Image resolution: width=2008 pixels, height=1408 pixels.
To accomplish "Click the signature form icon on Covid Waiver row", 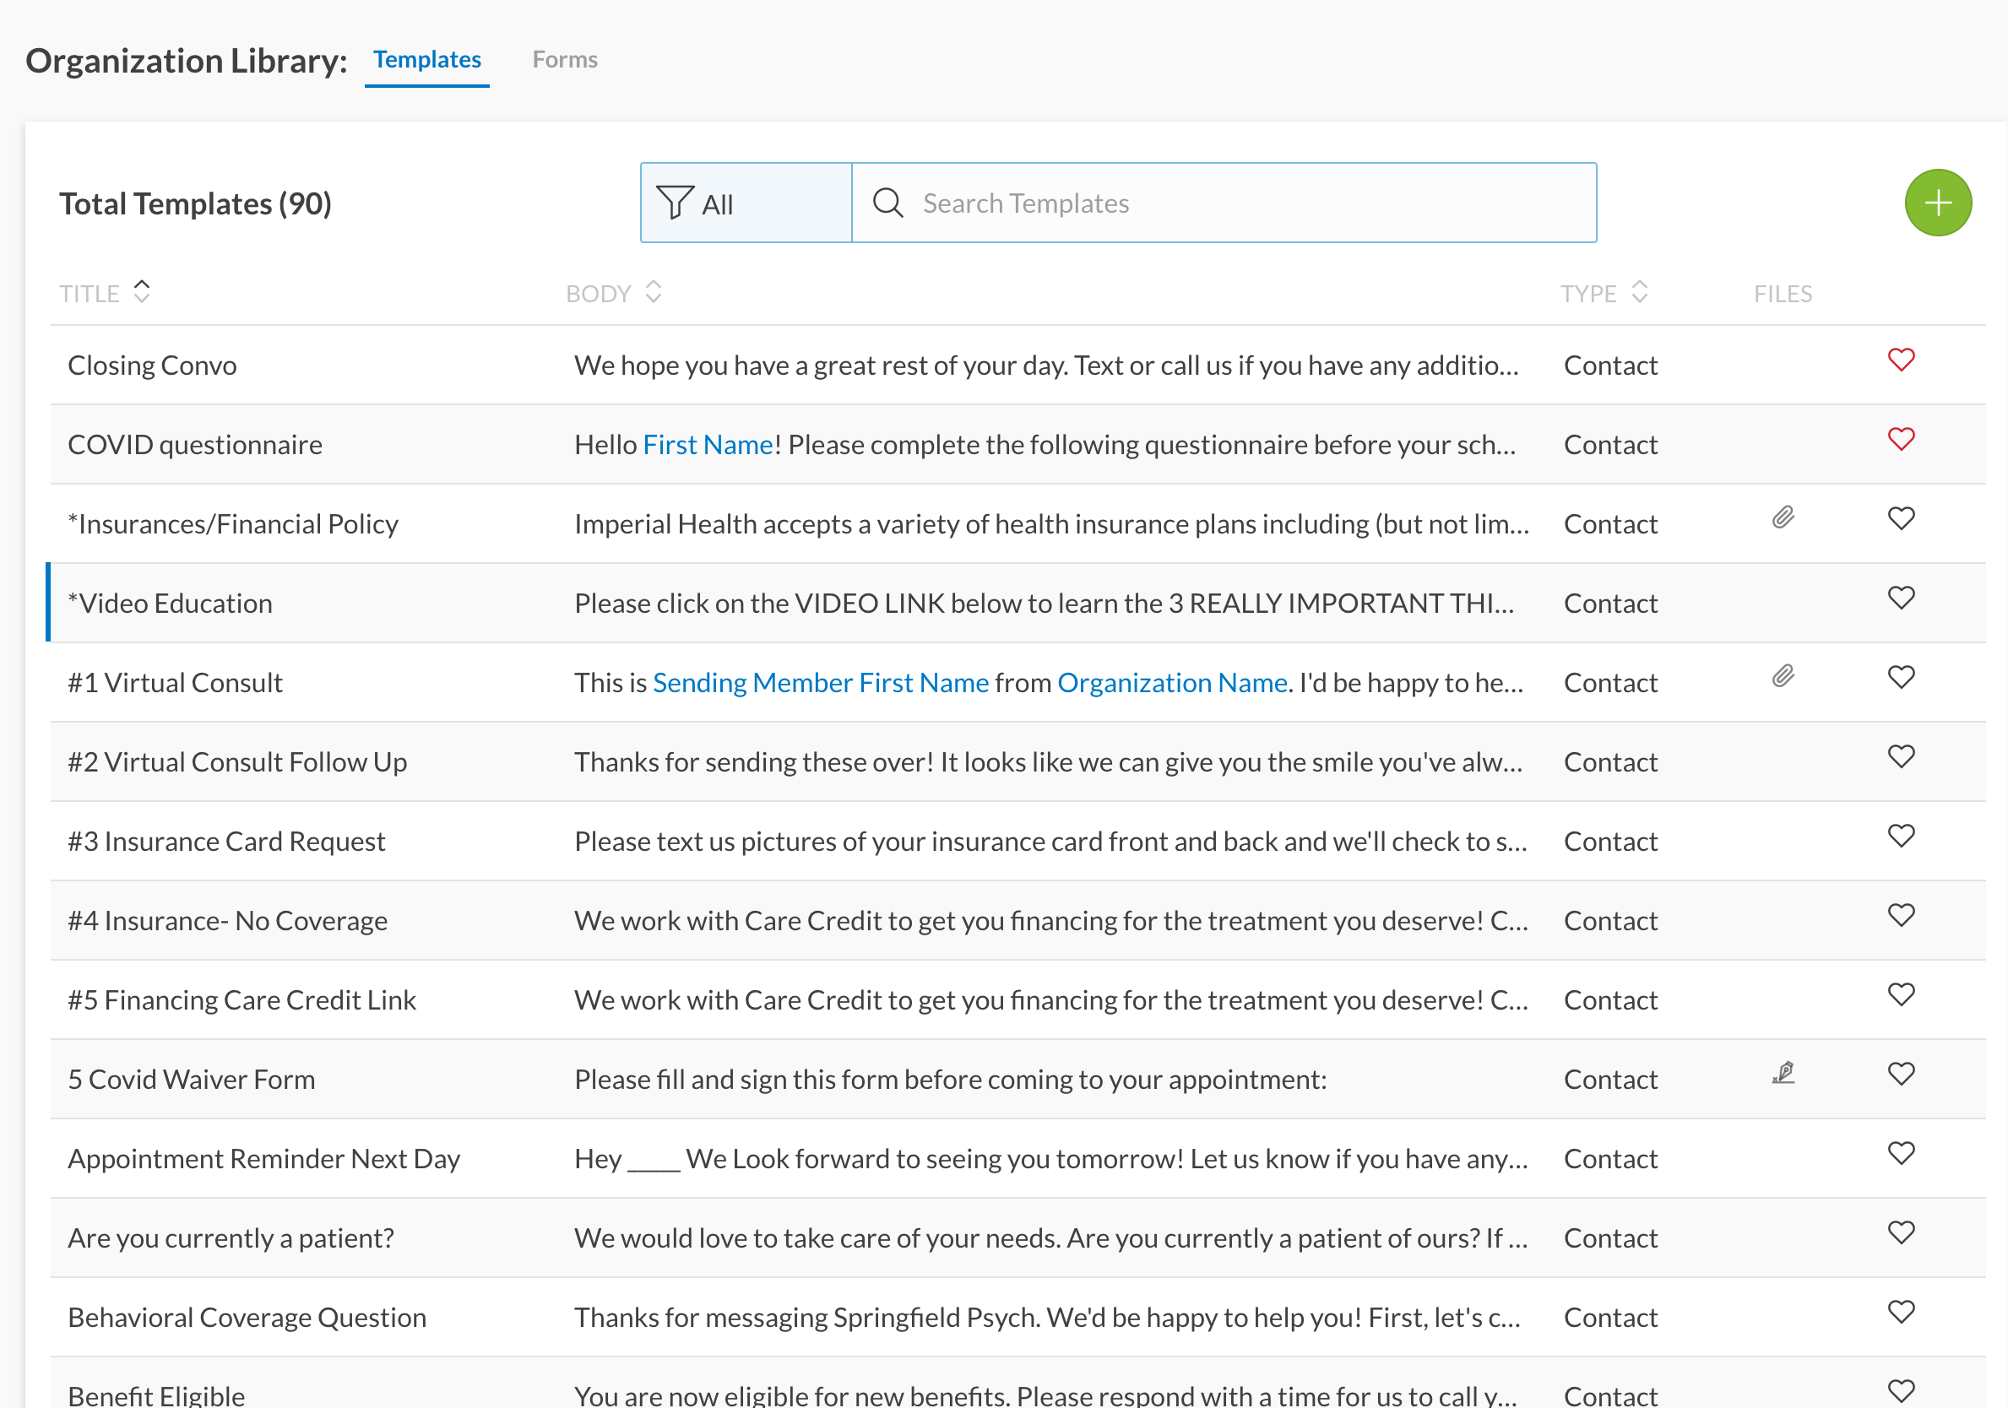I will point(1783,1073).
